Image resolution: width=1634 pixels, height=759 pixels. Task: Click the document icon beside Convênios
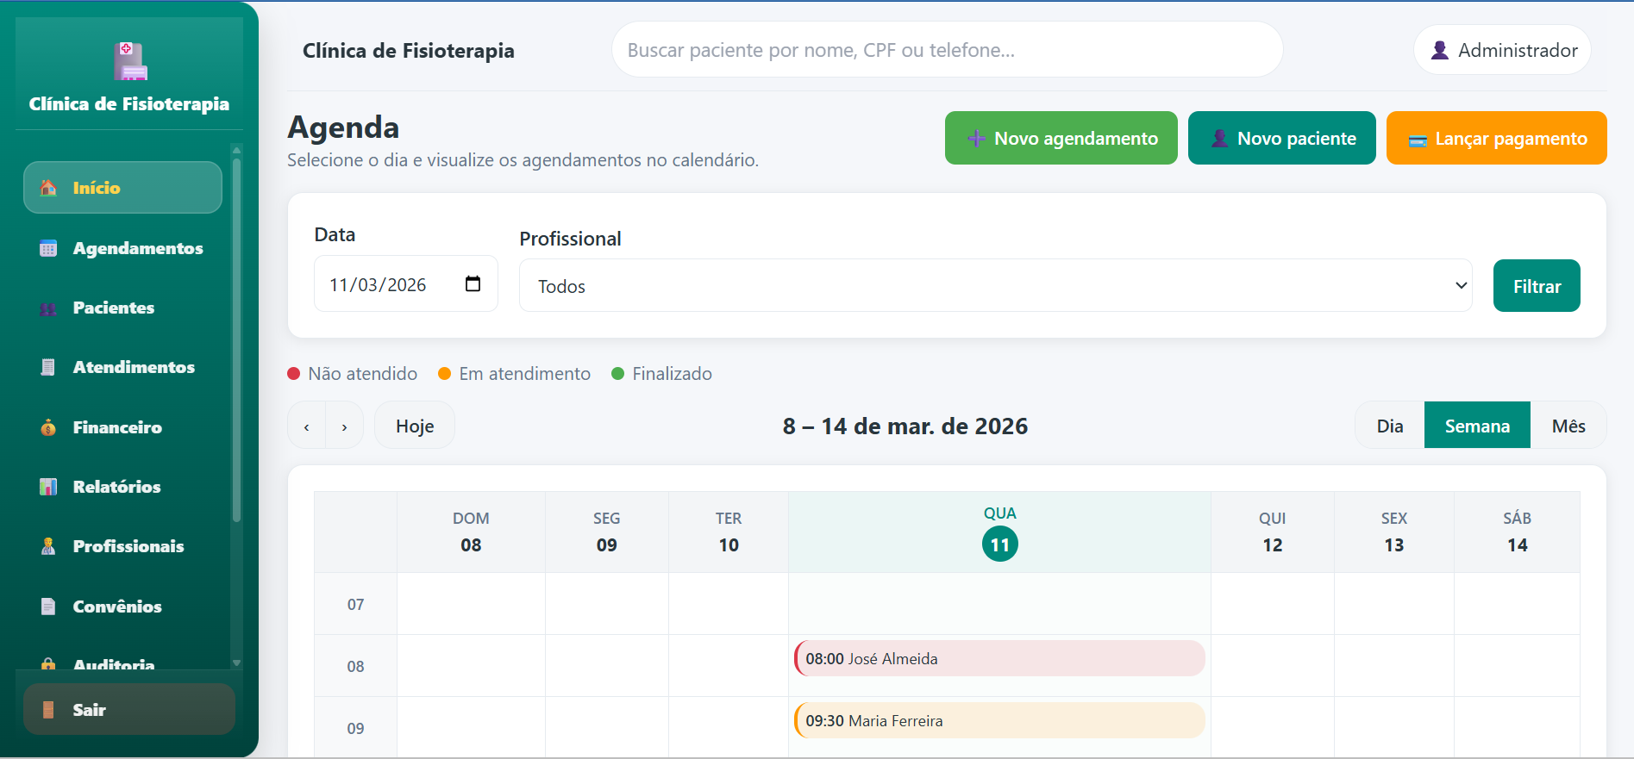48,607
